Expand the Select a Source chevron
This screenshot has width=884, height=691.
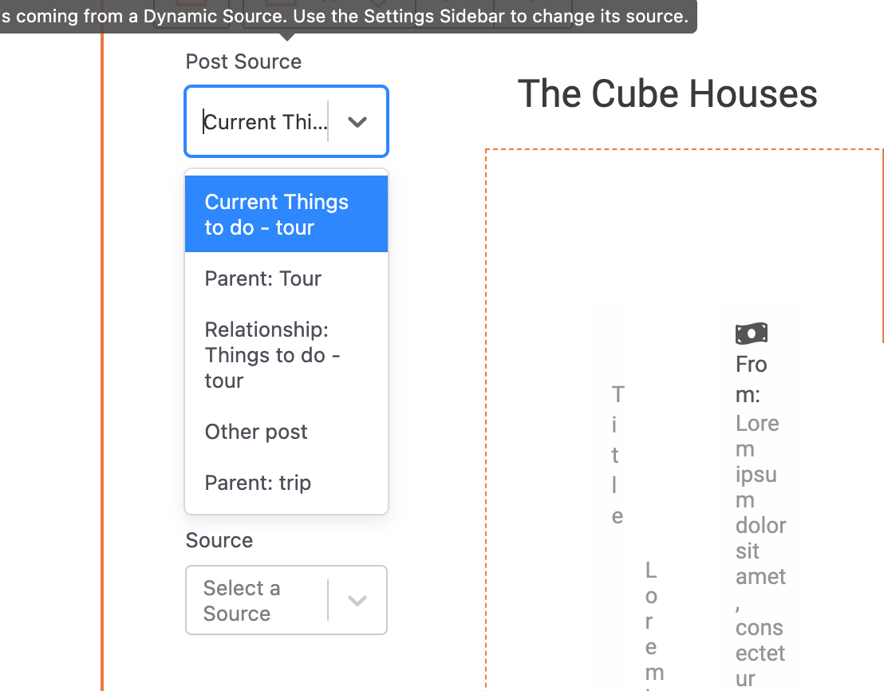357,600
